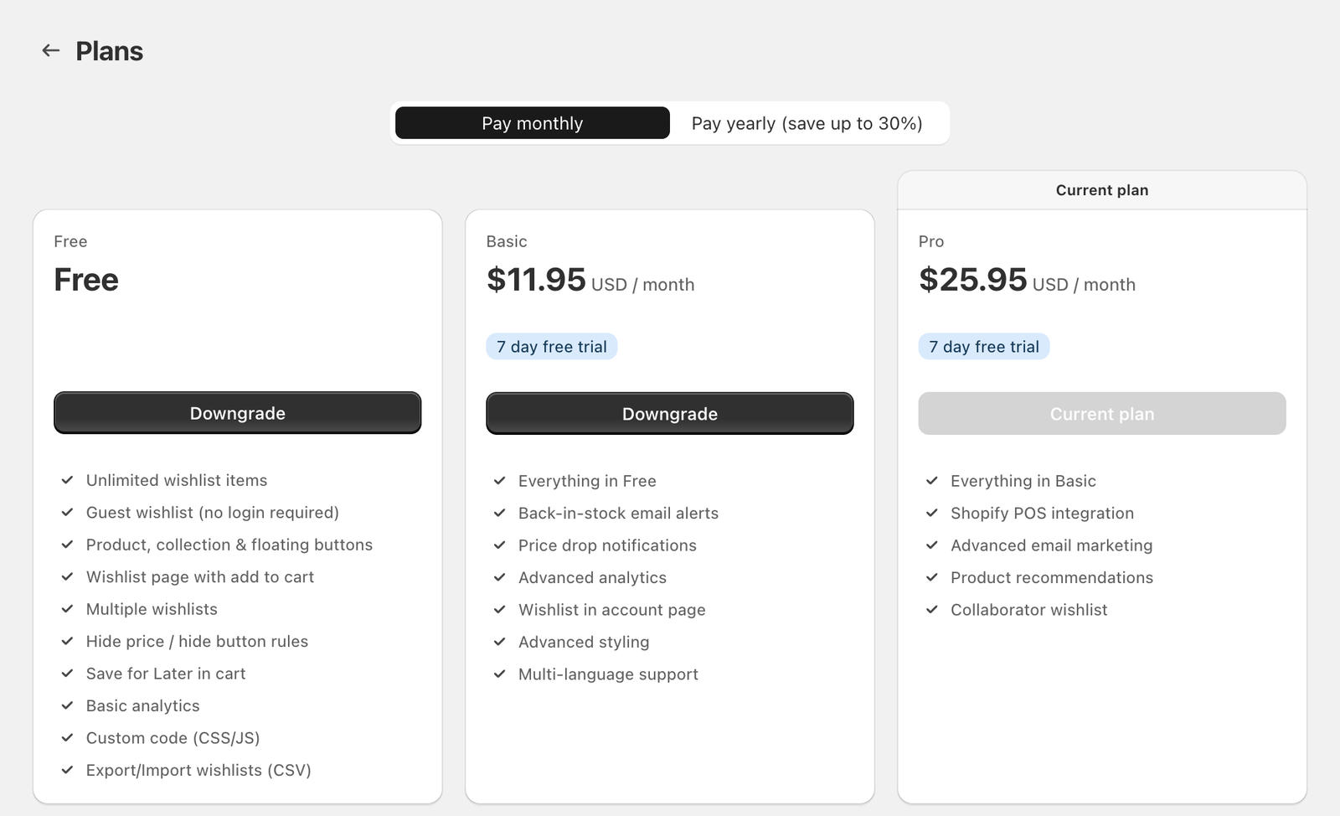Viewport: 1340px width, 816px height.
Task: Click the checkmark beside Guest wishlist
Action: (x=67, y=513)
